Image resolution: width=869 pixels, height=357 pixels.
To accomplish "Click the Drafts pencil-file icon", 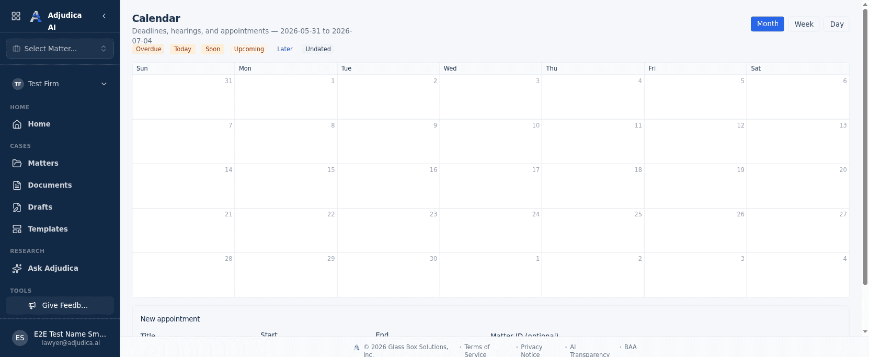I will pos(17,207).
